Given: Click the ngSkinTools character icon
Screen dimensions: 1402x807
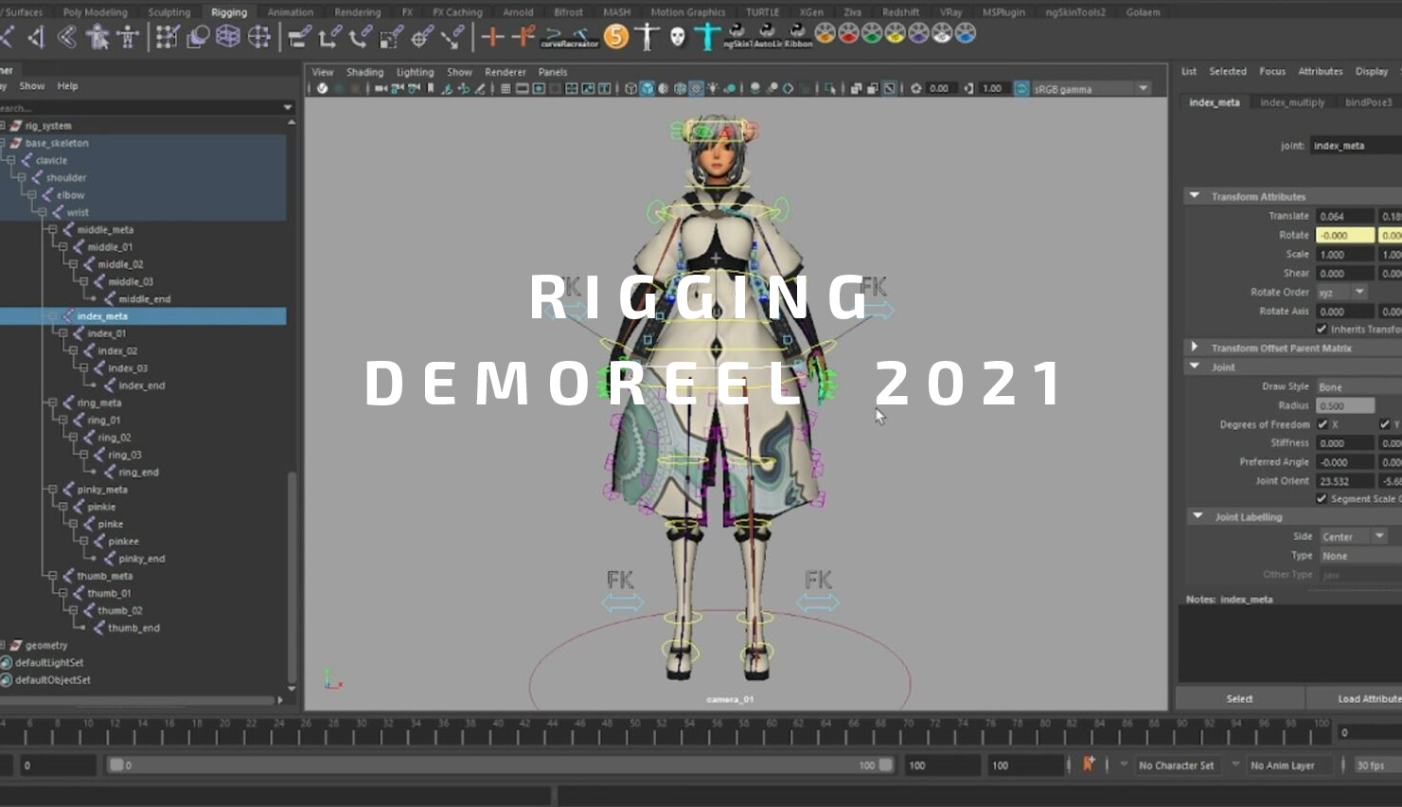Looking at the screenshot, I should tap(708, 35).
